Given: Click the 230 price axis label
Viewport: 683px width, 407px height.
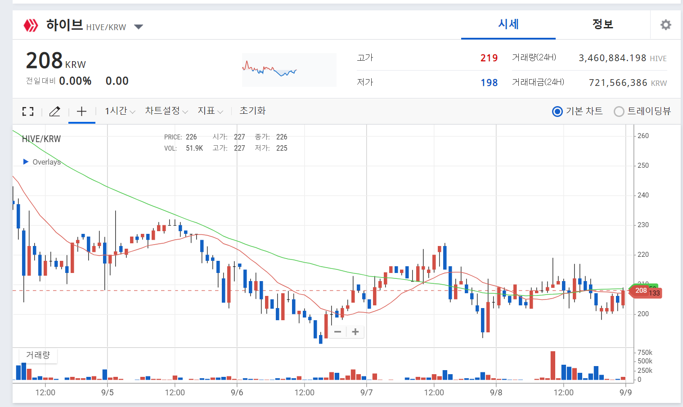Looking at the screenshot, I should [x=643, y=225].
